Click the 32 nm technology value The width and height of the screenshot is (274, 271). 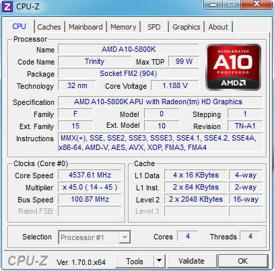77,85
